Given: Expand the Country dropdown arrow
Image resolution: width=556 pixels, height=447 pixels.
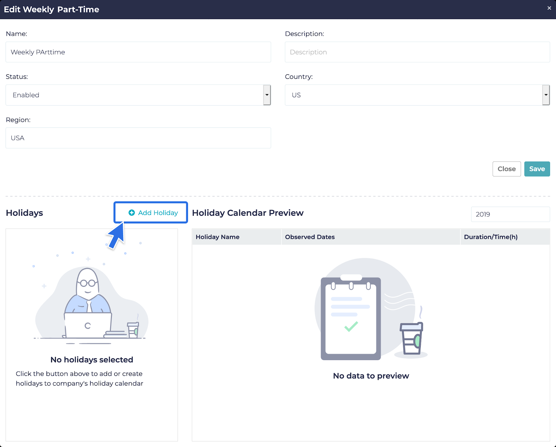Looking at the screenshot, I should [546, 95].
